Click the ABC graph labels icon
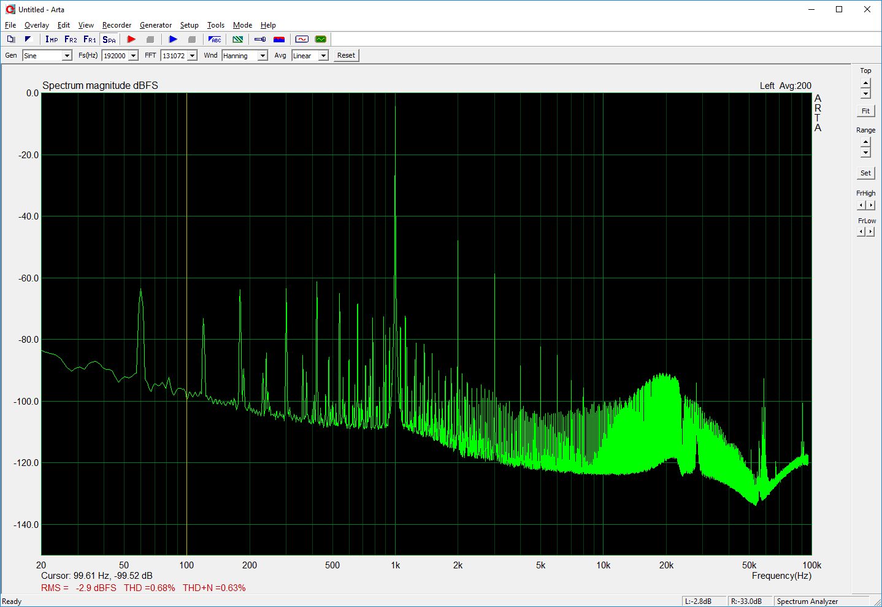The width and height of the screenshot is (882, 607). (215, 39)
